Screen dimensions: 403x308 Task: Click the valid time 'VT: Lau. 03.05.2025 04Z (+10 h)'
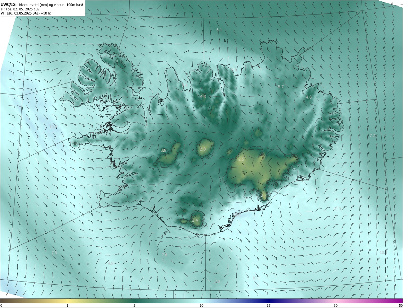click(x=26, y=13)
